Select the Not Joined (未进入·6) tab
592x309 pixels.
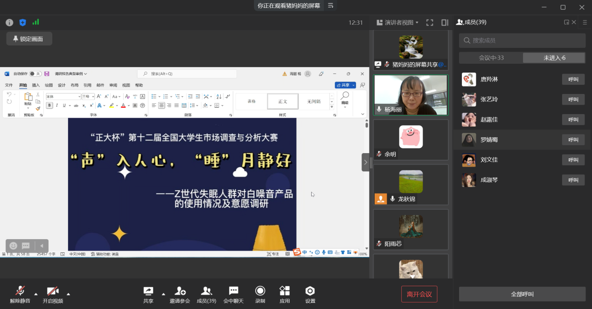point(554,58)
